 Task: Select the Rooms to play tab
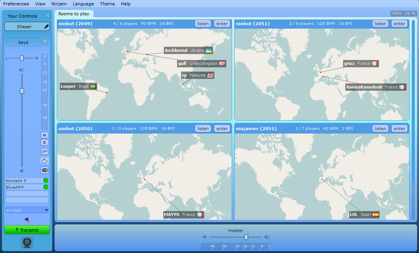74,14
